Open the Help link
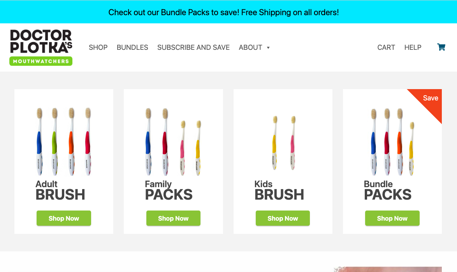The width and height of the screenshot is (457, 272). 413,47
